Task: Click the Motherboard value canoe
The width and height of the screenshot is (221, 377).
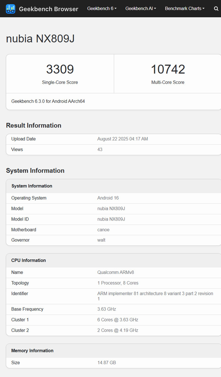Action: [x=103, y=230]
